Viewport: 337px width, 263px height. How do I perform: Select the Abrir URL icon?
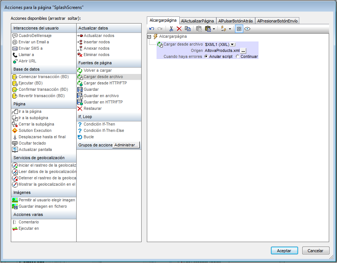(x=15, y=61)
